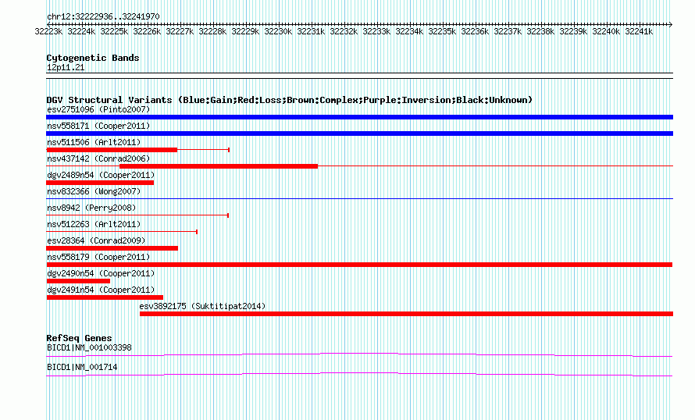Select the thin red line of nsv512263
The height and width of the screenshot is (420, 695).
[122, 231]
